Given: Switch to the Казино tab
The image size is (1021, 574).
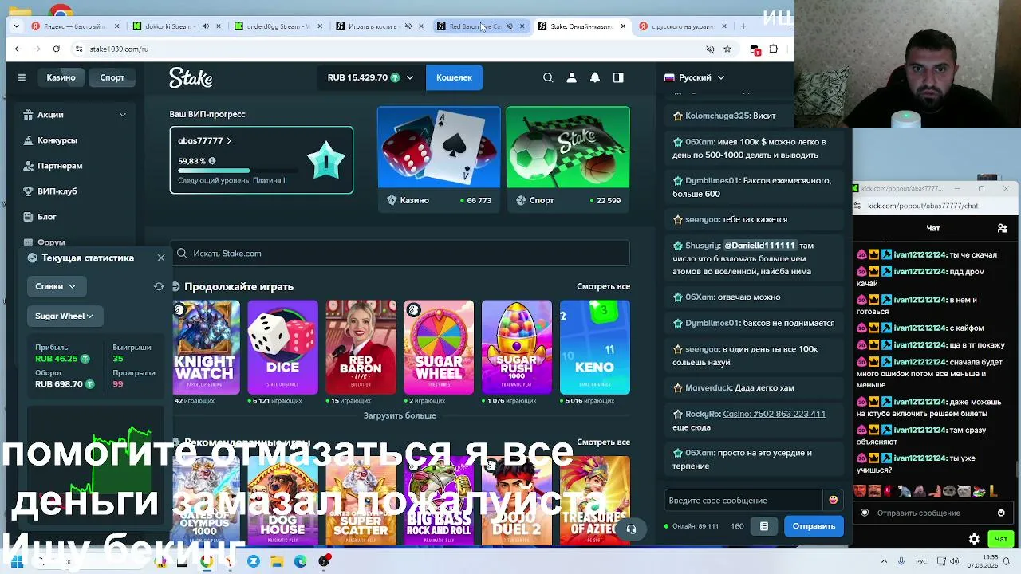Looking at the screenshot, I should pos(61,77).
